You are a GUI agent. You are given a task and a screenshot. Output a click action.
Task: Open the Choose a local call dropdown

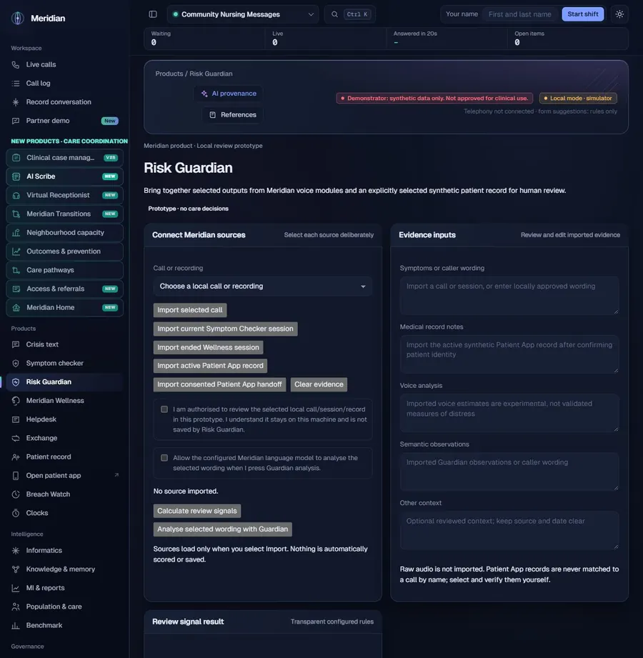(x=262, y=286)
